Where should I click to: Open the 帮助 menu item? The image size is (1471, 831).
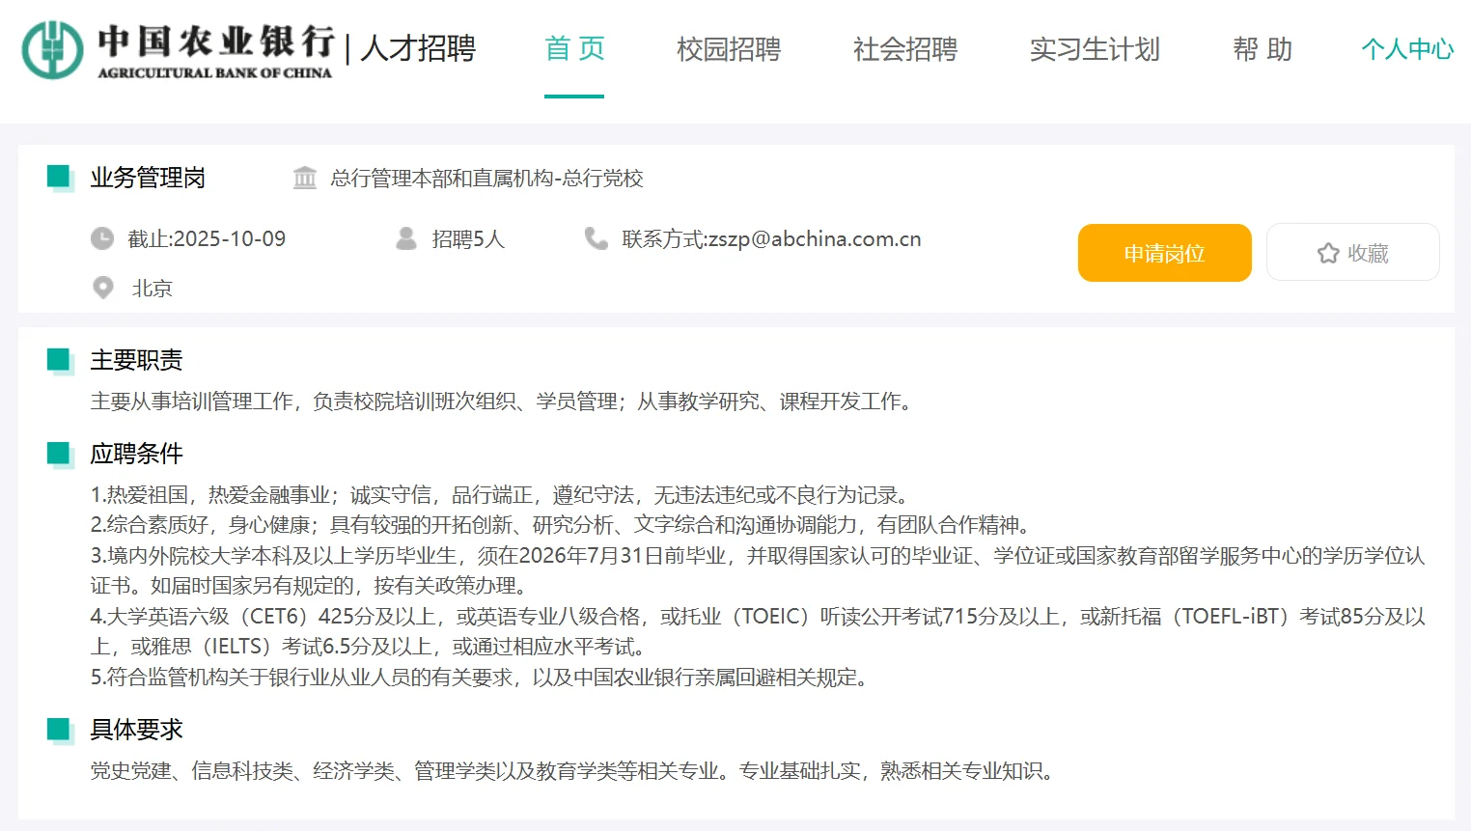tap(1263, 48)
